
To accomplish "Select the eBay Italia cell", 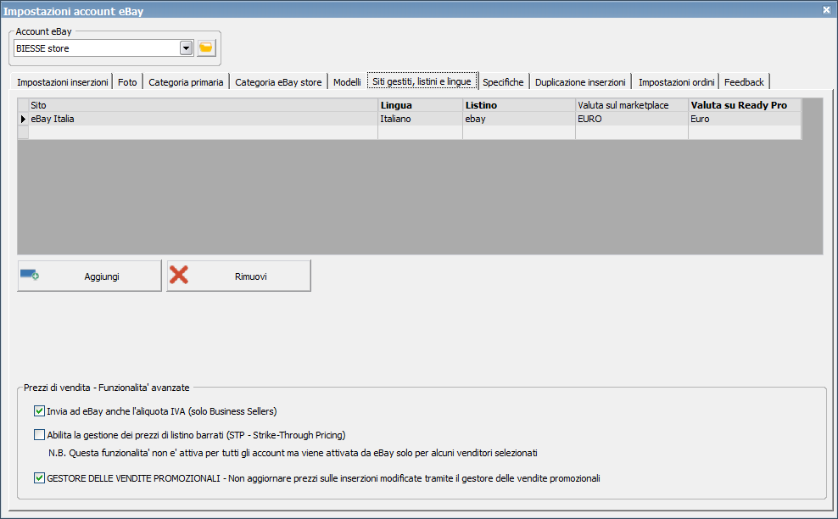I will coord(203,119).
